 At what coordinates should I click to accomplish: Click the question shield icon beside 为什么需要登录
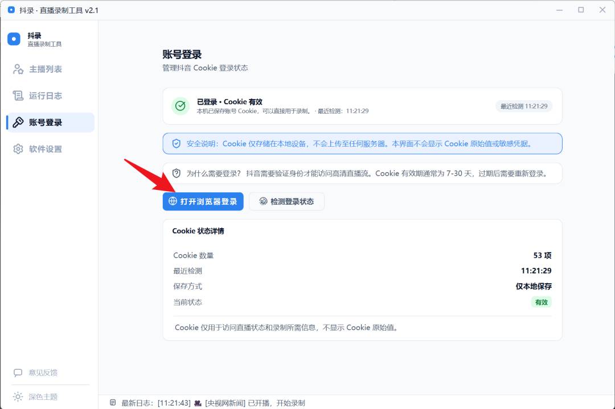coord(177,173)
